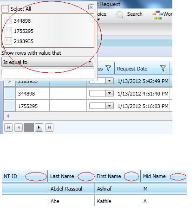This screenshot has width=196, height=211.
Task: Check the 1755295 filter value
Action: click(8, 31)
